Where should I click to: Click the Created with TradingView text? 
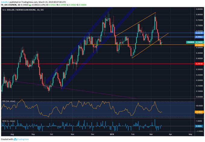click(15, 139)
